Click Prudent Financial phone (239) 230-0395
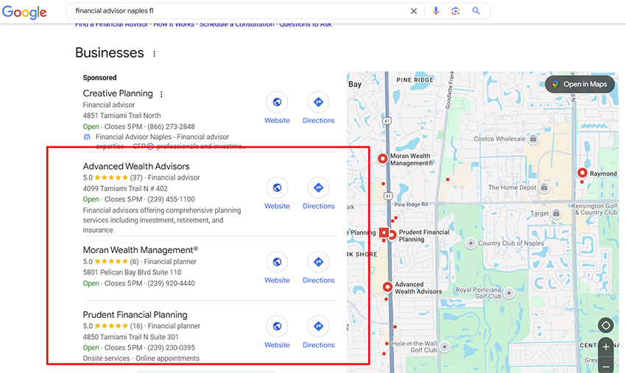The image size is (626, 373). coord(171,347)
